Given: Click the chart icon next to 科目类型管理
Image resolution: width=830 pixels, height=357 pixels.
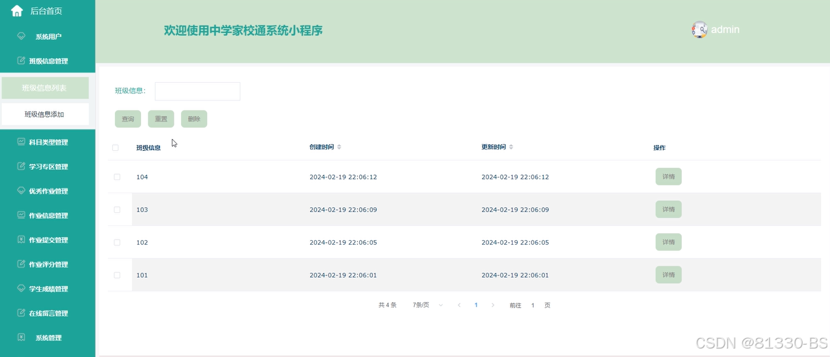Looking at the screenshot, I should pyautogui.click(x=22, y=142).
